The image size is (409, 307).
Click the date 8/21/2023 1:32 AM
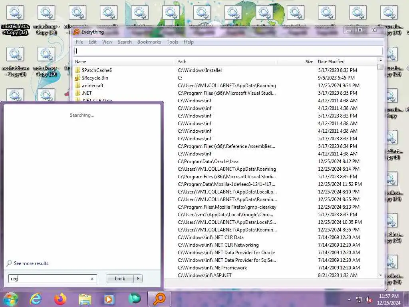coord(338,275)
